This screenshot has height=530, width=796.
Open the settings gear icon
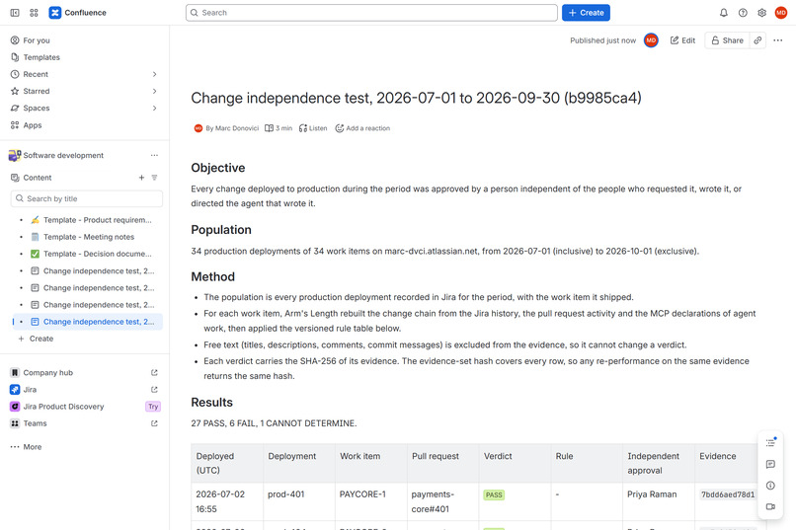762,13
